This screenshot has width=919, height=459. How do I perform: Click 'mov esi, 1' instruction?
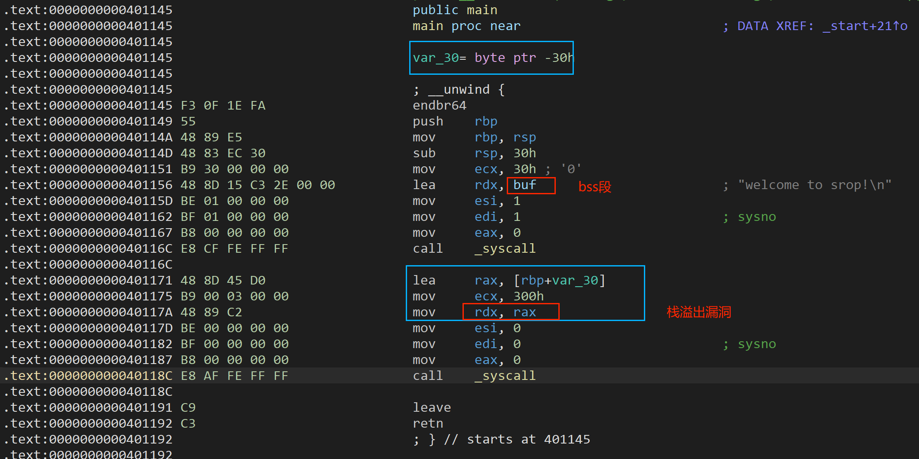(466, 201)
